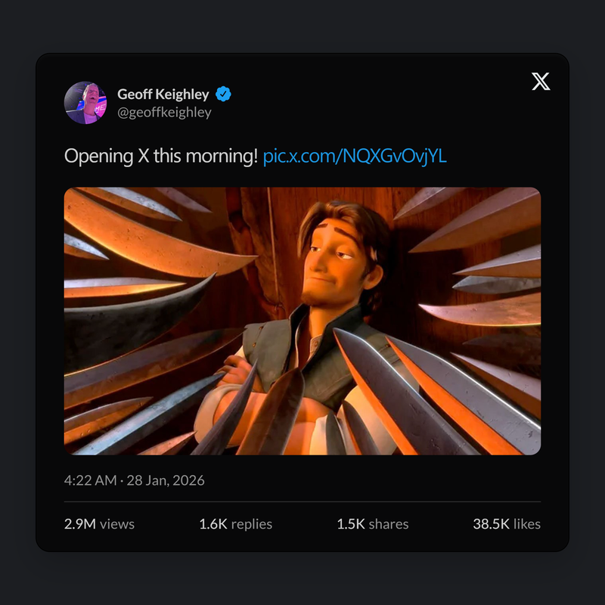Click the word 'replies' in the stats
Screen dimensions: 605x605
tap(252, 524)
